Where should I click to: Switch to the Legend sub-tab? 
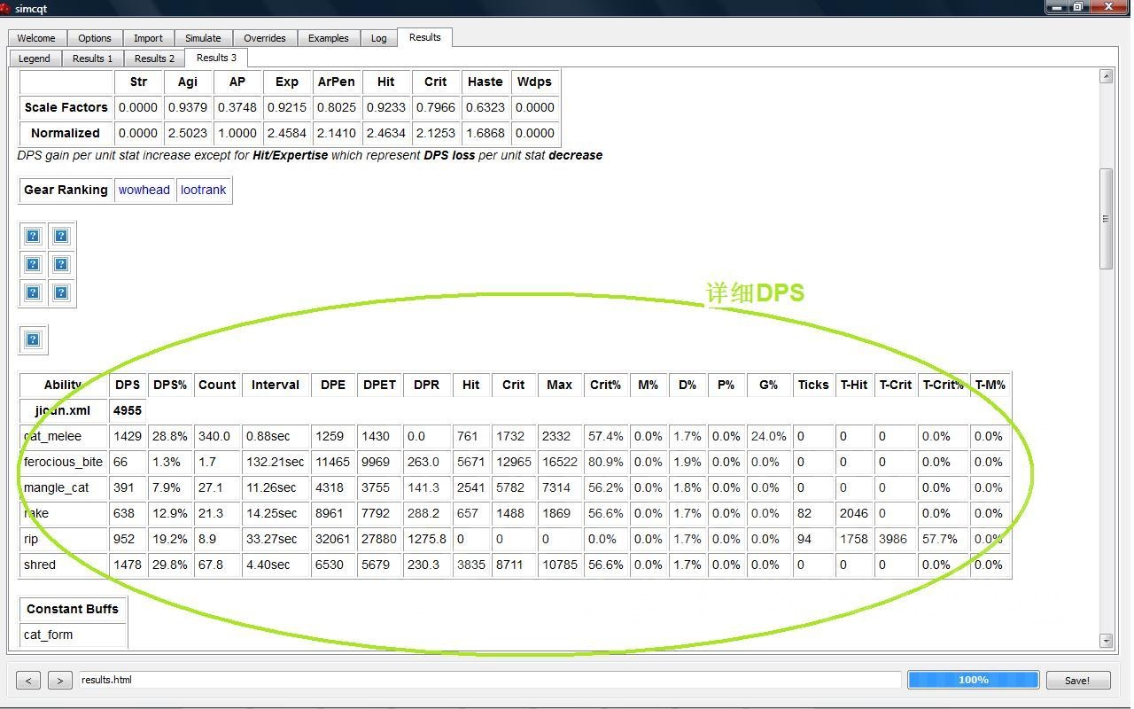click(x=35, y=58)
